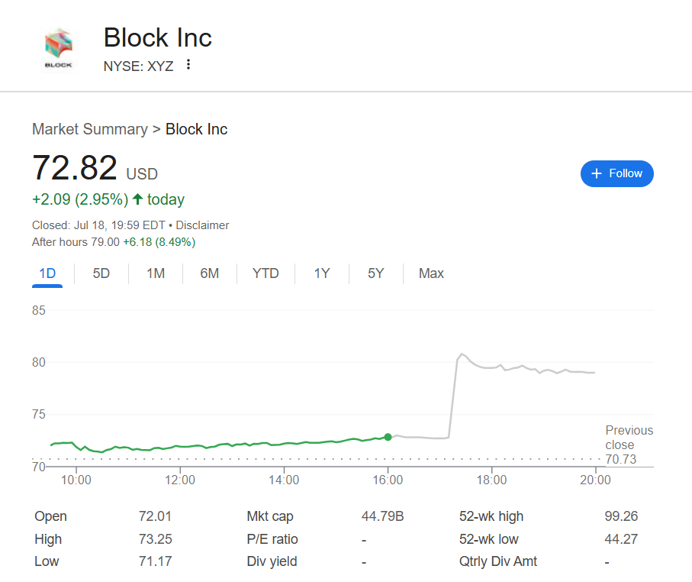Open the Market Summary breadcrumb link

(89, 129)
